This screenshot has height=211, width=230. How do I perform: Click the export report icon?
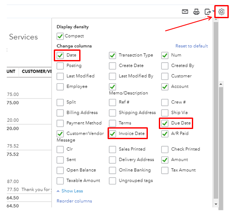[x=208, y=12]
